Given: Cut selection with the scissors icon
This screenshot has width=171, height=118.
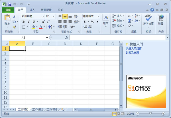Looking at the screenshot, I should click(14, 17).
